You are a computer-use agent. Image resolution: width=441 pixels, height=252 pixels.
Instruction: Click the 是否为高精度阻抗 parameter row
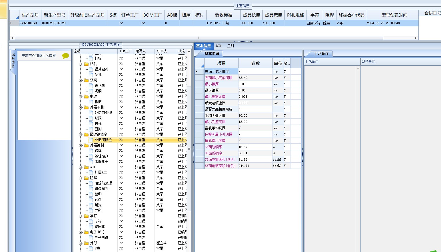(248, 109)
